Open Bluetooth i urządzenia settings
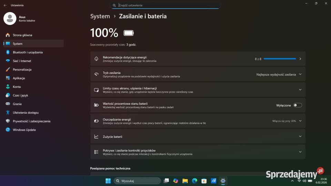 tap(33, 52)
